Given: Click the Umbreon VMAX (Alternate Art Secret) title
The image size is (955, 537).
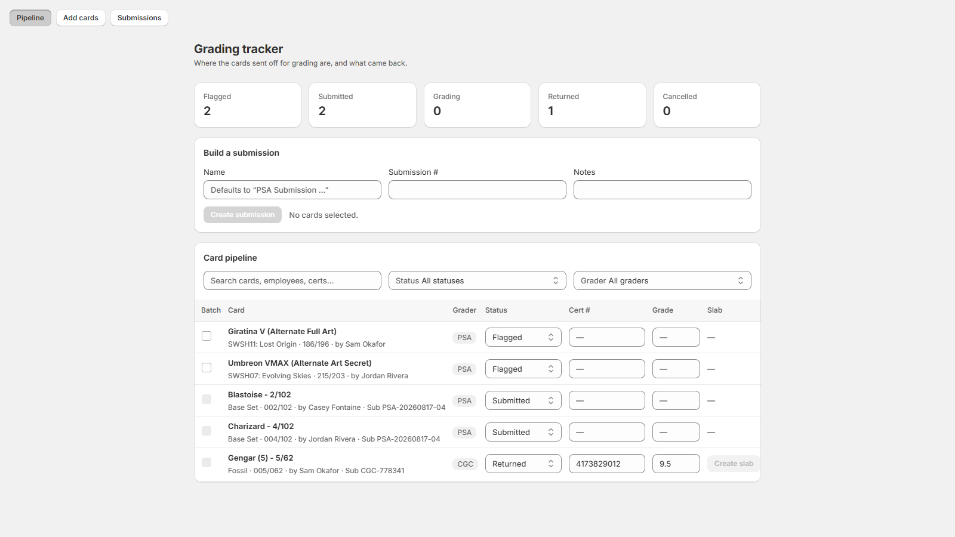Looking at the screenshot, I should (300, 363).
